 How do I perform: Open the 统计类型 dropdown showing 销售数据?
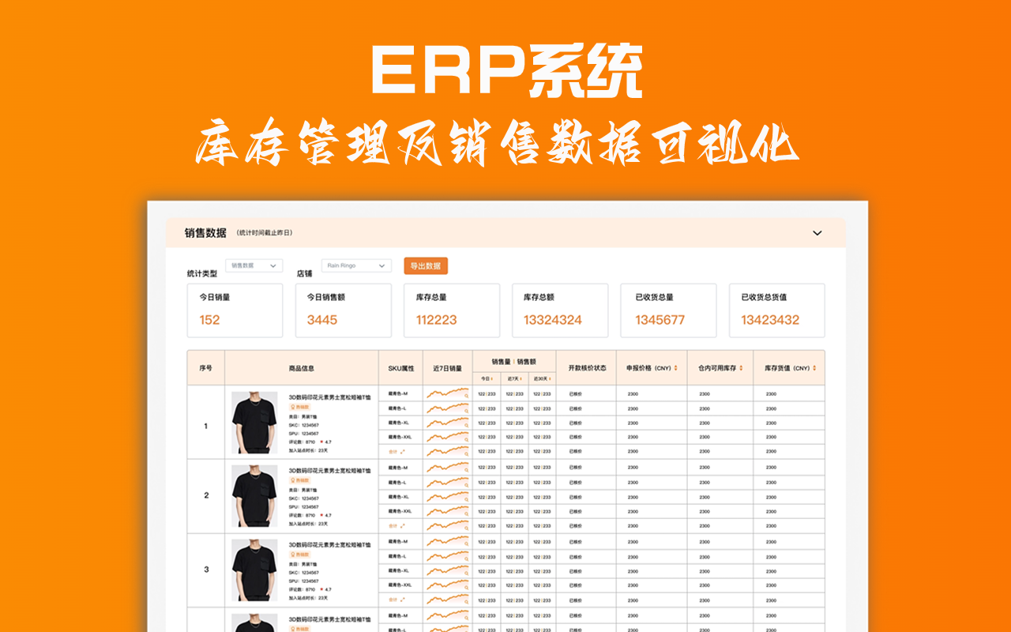pos(253,265)
